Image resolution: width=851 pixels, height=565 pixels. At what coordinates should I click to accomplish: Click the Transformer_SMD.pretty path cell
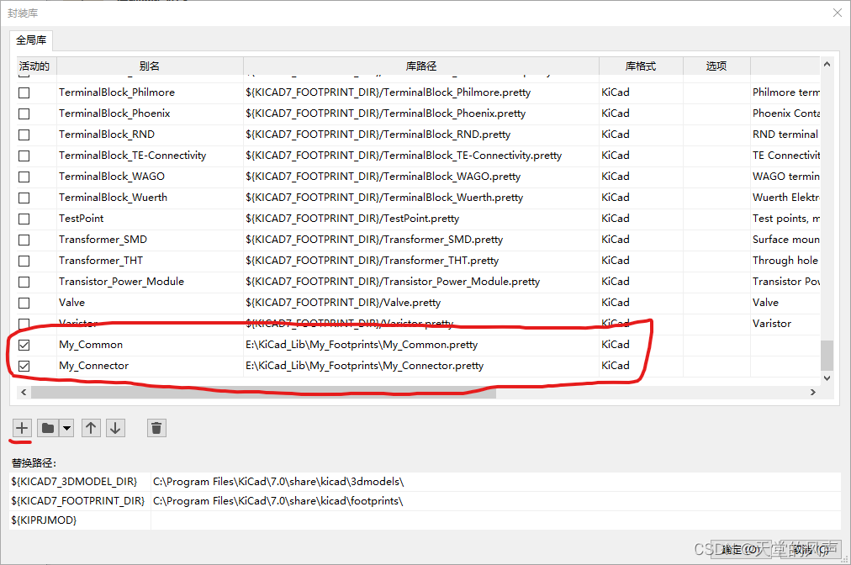[x=421, y=240]
